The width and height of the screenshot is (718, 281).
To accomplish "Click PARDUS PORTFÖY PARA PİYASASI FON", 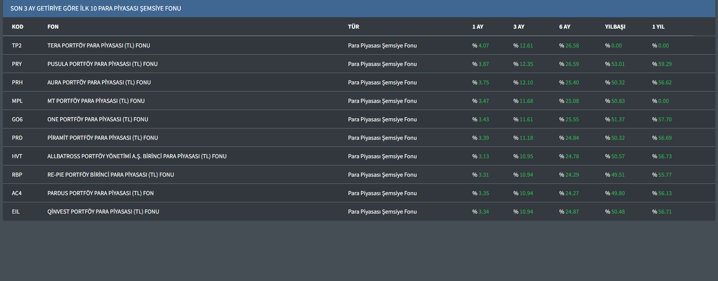I will pos(100,193).
